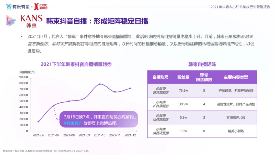This screenshot has width=276, height=155.
Task: Click the 2021-06 x-axis label
Action: point(38,135)
